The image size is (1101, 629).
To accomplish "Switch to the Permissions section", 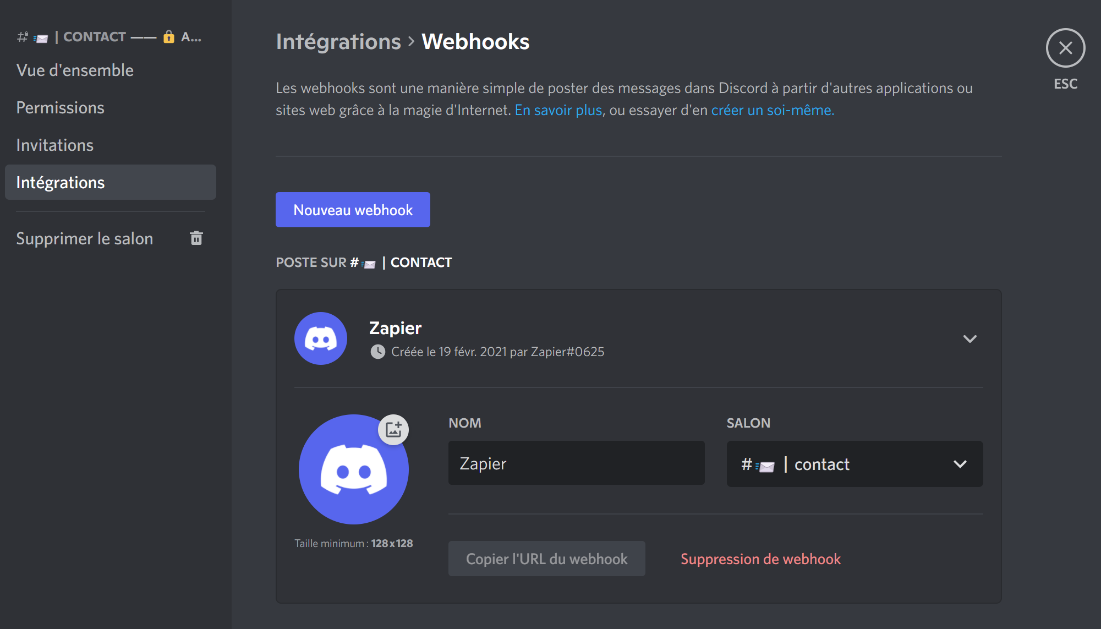I will pyautogui.click(x=61, y=107).
